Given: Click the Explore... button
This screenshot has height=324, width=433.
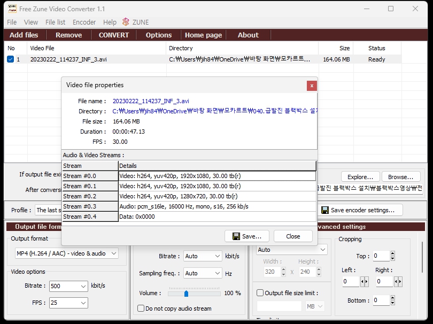Looking at the screenshot, I should 360,177.
